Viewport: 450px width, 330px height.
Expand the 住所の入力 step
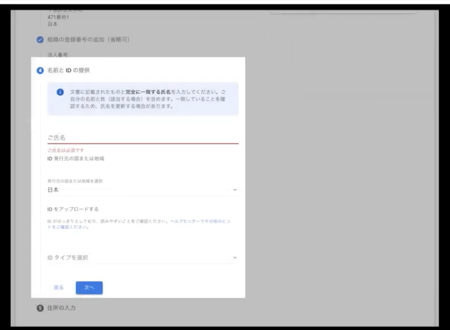[x=63, y=308]
